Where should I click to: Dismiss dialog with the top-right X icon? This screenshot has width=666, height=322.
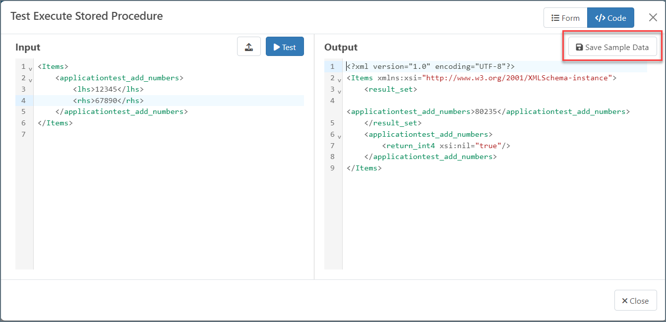pyautogui.click(x=653, y=18)
